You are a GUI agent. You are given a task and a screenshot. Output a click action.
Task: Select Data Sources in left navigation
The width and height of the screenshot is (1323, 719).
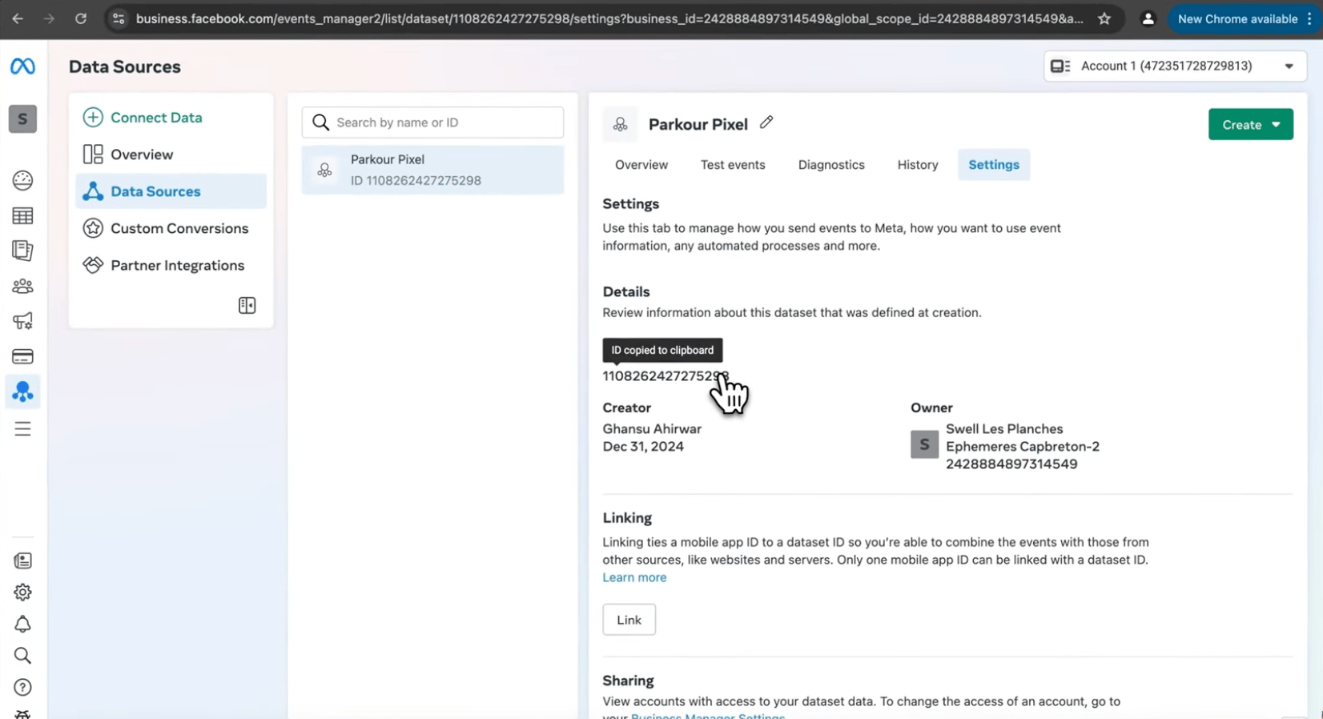pos(171,191)
